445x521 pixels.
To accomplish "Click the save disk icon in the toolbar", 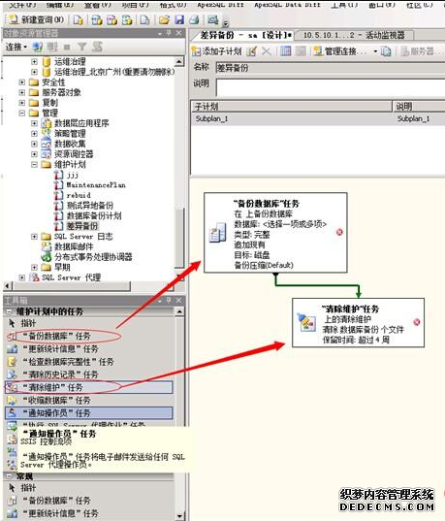I will (x=179, y=20).
